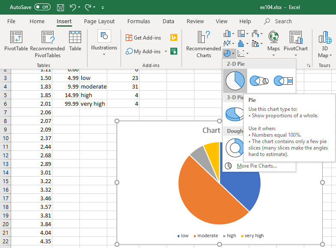The height and width of the screenshot is (248, 336).
Task: Open the Help tab
Action: coord(245,21)
